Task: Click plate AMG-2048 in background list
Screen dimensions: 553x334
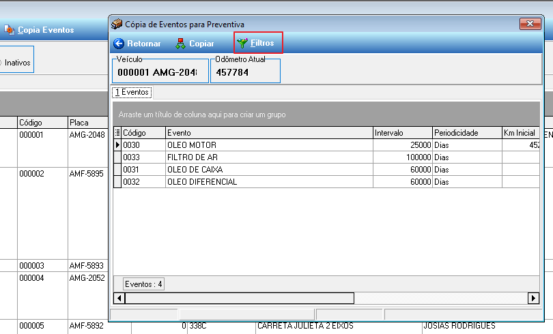Action: 87,135
